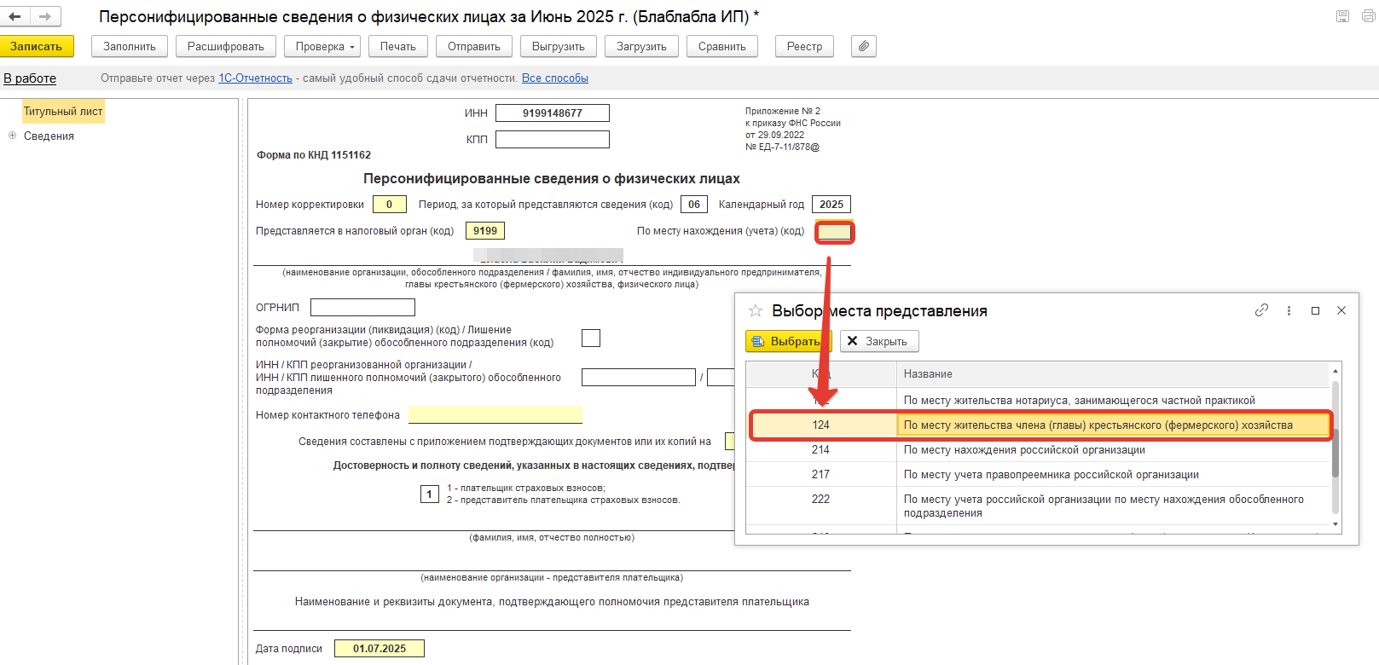Click the payer type box showing 1
This screenshot has width=1379, height=665.
429,494
